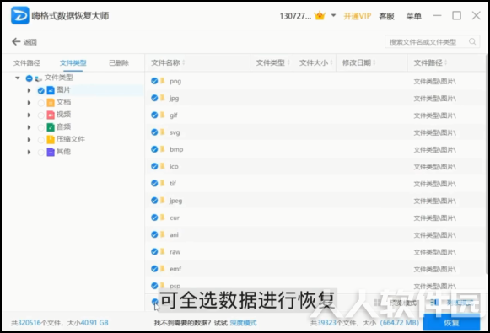Click the svg folder icon
Screen dimensions: 490x333
point(163,132)
